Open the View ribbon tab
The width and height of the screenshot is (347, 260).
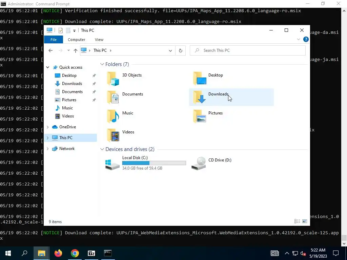pos(99,40)
